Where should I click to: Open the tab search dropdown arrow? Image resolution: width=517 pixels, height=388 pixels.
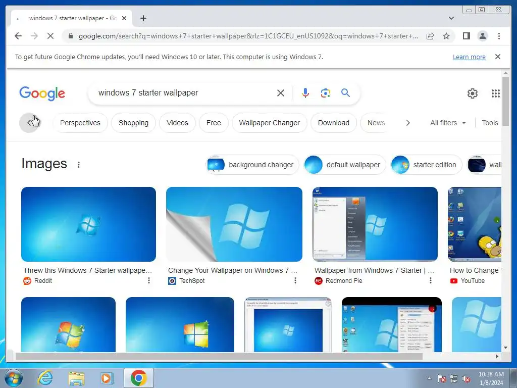pyautogui.click(x=451, y=18)
